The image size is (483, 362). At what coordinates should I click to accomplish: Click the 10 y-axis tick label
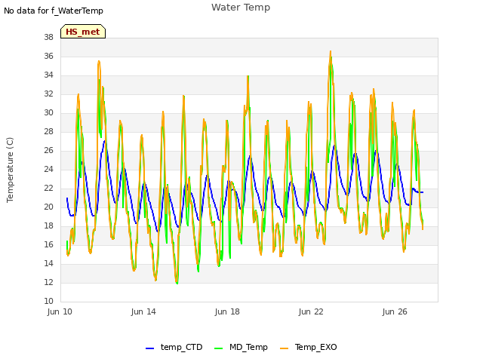click(48, 301)
